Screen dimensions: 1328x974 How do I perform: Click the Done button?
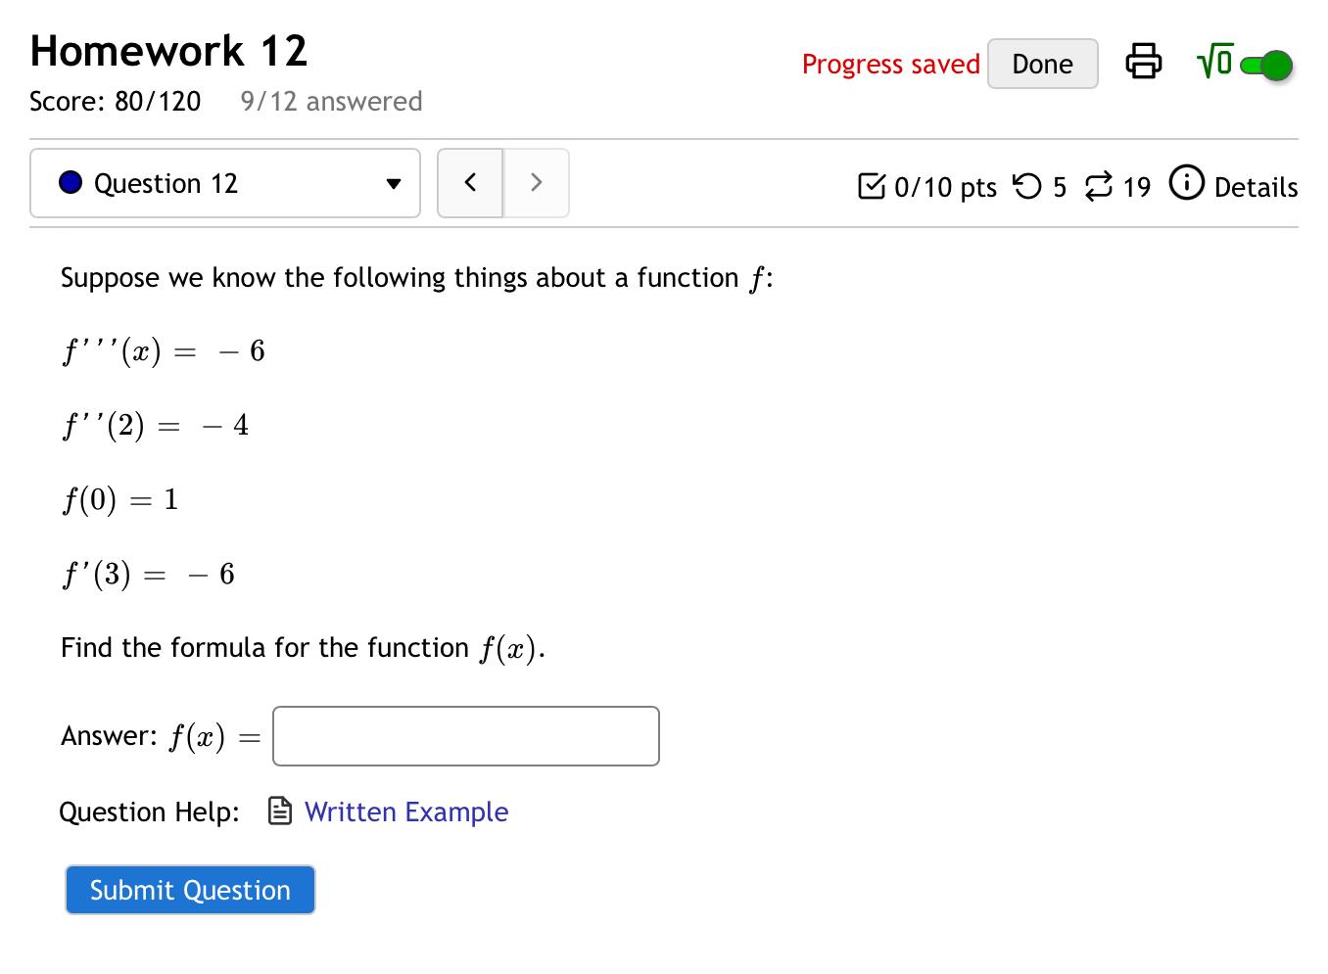coord(1042,63)
